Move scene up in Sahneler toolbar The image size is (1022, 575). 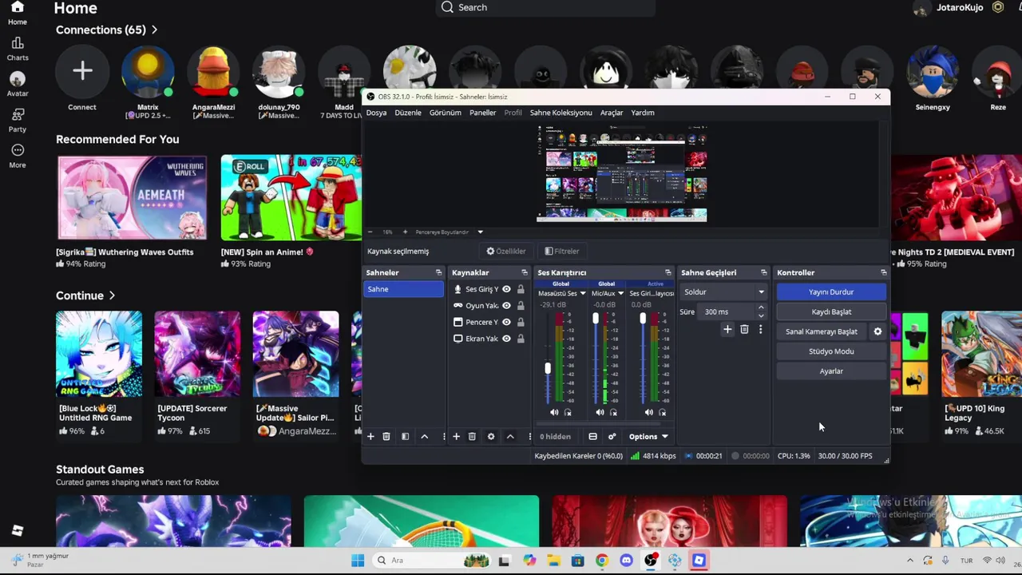point(424,436)
